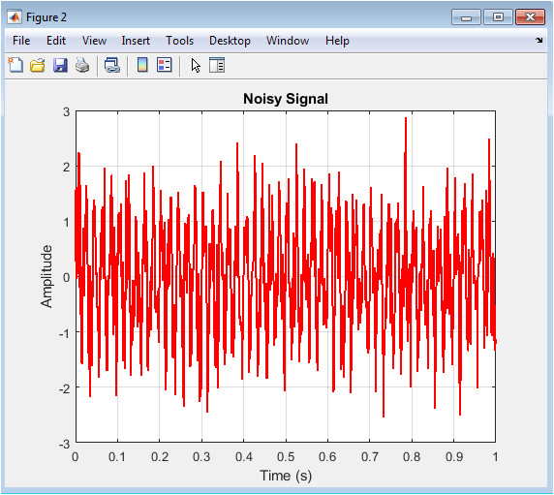This screenshot has width=554, height=495.
Task: Open the Help menu
Action: coord(337,41)
